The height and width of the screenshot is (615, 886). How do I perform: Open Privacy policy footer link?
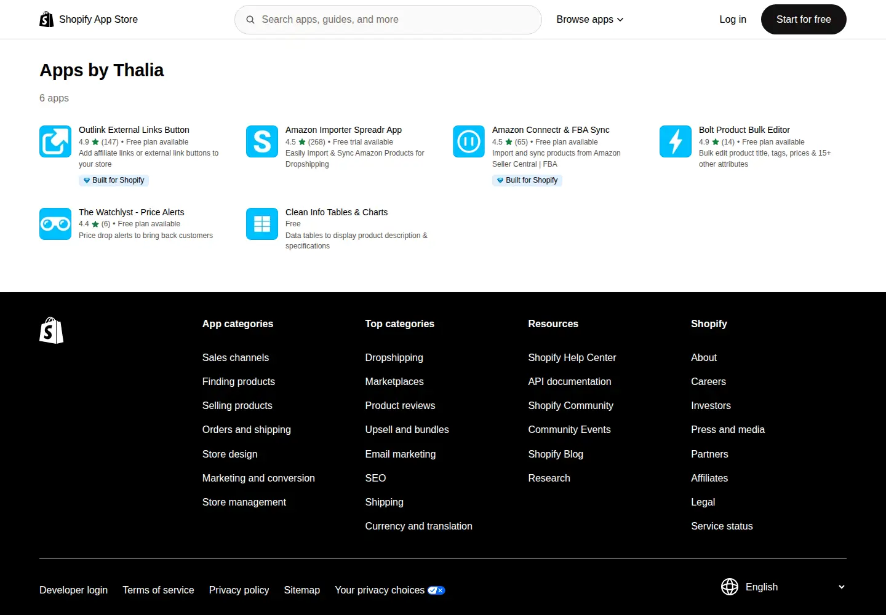(x=239, y=590)
